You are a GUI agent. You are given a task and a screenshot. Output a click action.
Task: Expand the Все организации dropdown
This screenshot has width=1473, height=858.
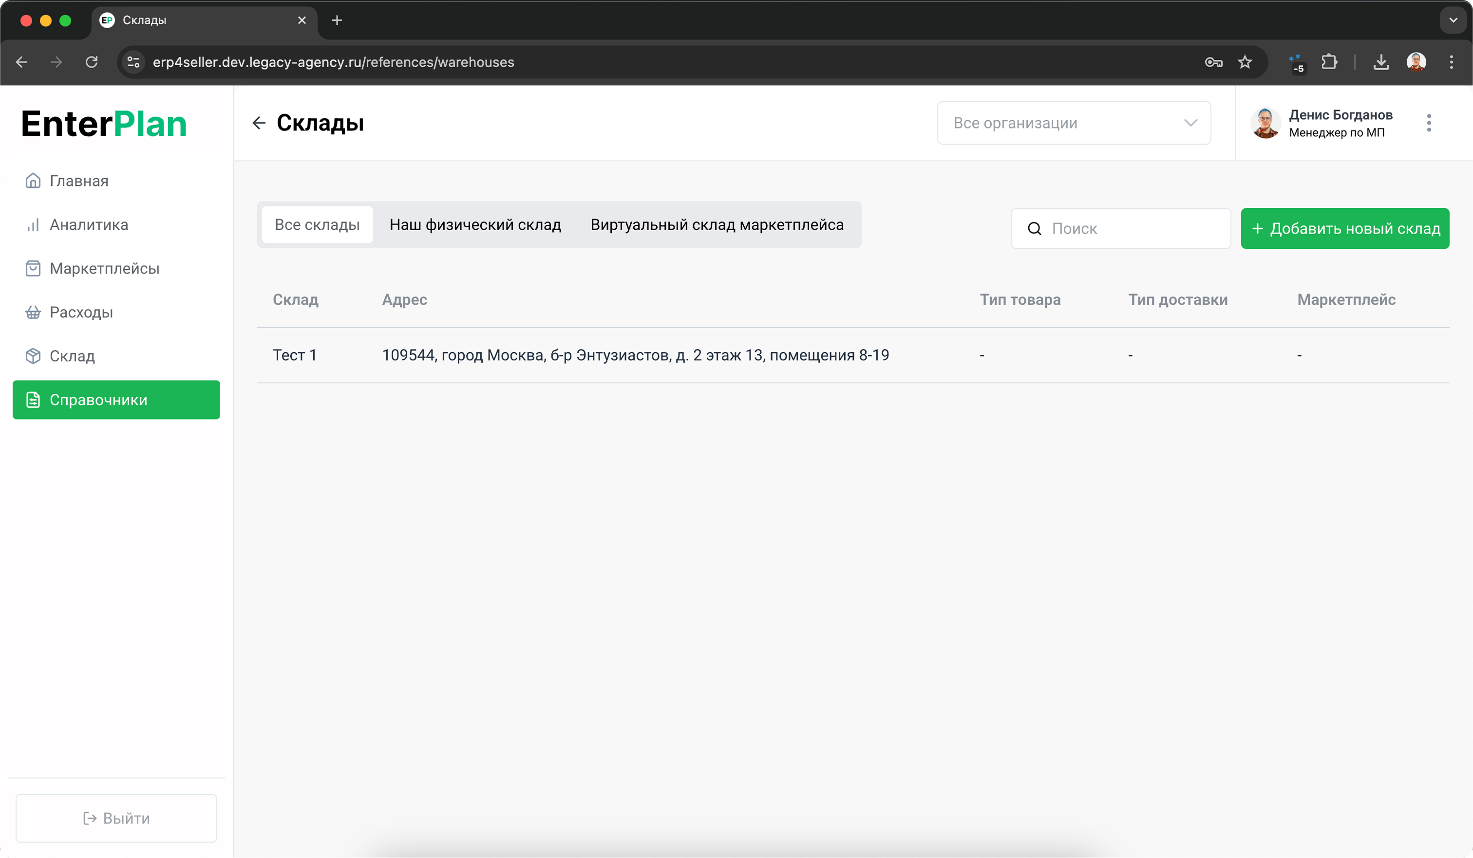1073,123
